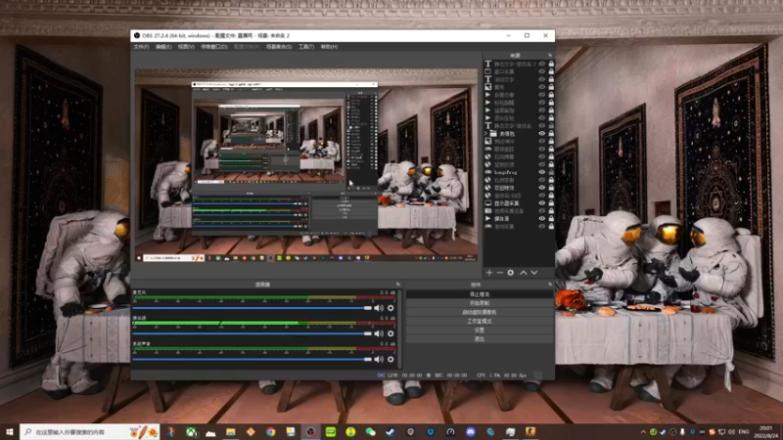783x440 pixels.
Task: Open the Windows Start menu
Action: pos(10,431)
